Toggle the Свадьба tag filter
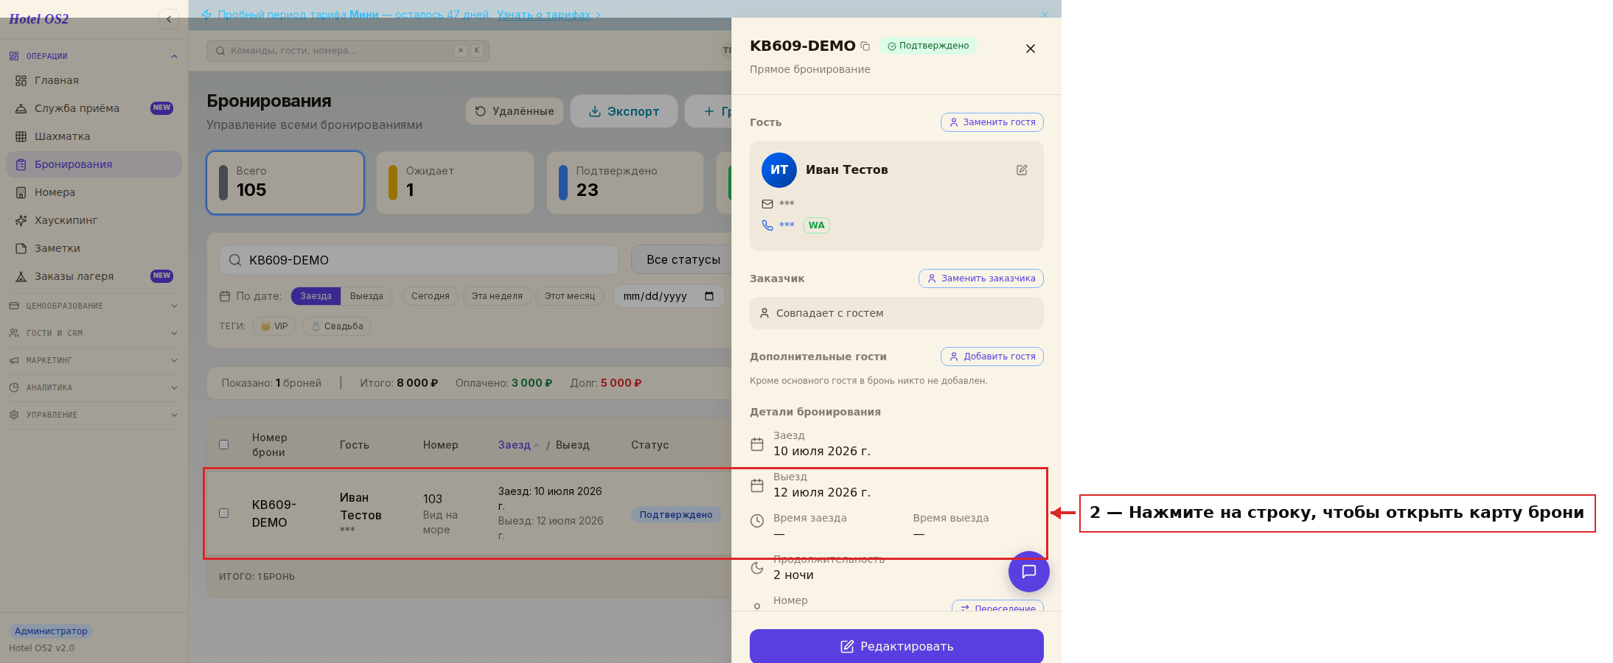 (x=337, y=326)
